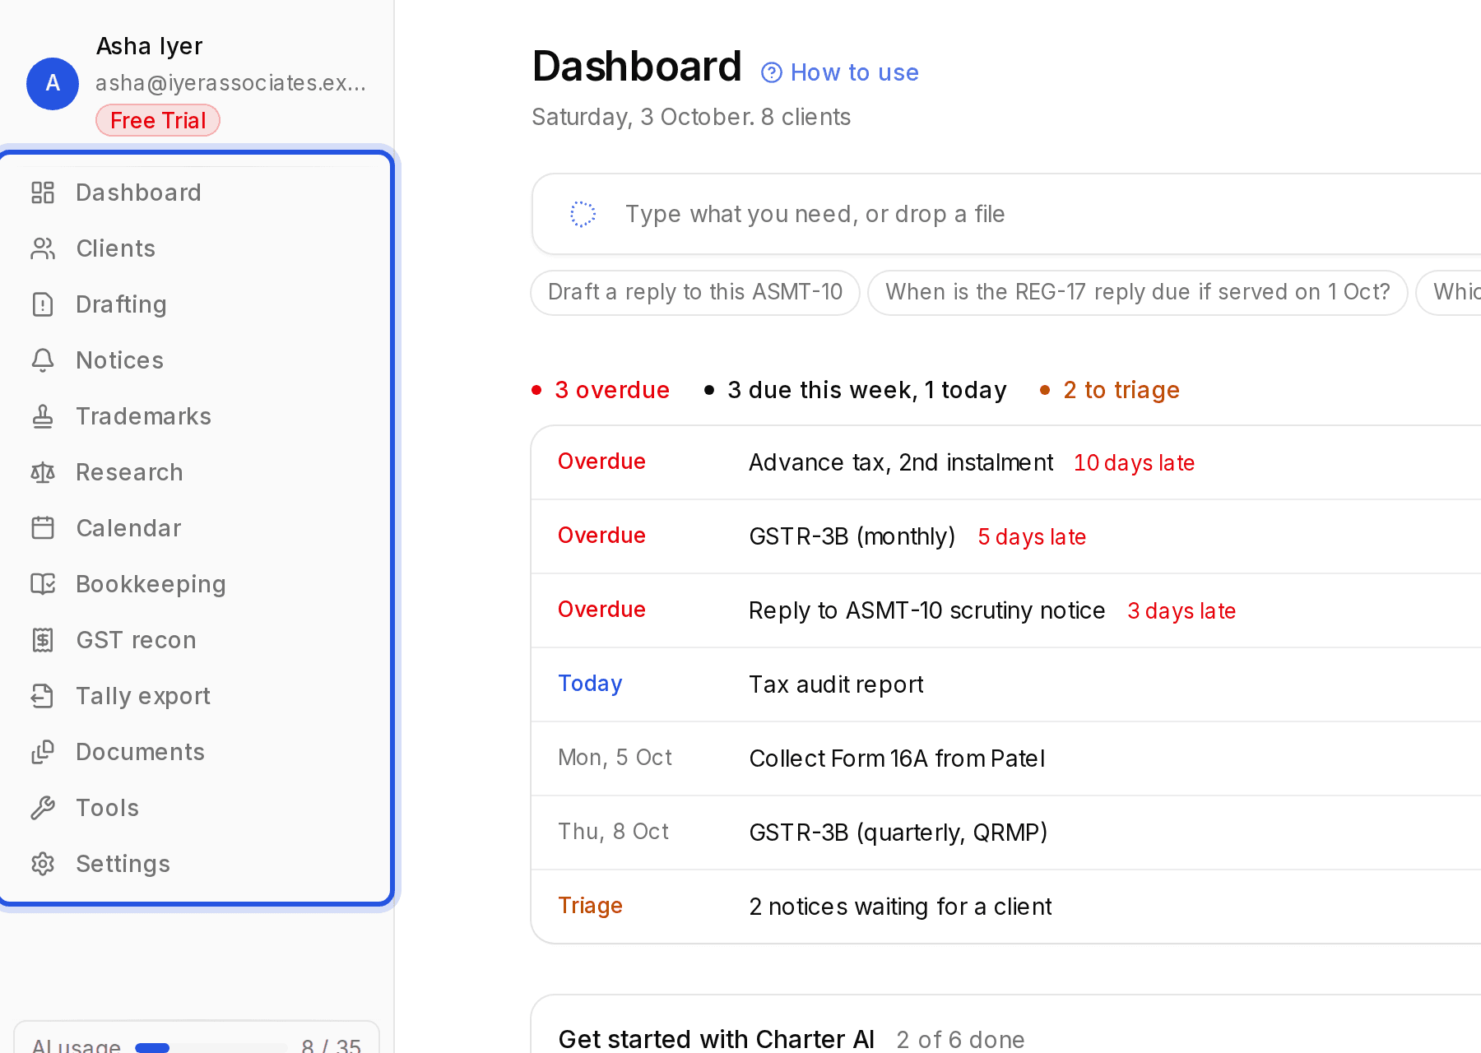Open 'GSTR-3B (quarterly, QRMP)' item
The height and width of the screenshot is (1053, 1481).
point(1005,833)
